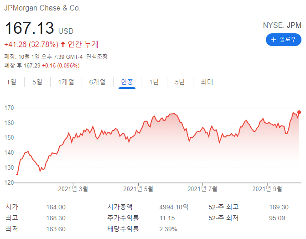
Task: Switch to the 1년 chart view
Action: (154, 82)
